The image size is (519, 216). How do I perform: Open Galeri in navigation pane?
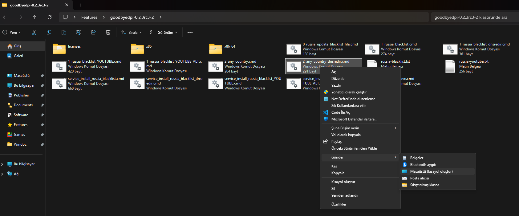pyautogui.click(x=22, y=56)
